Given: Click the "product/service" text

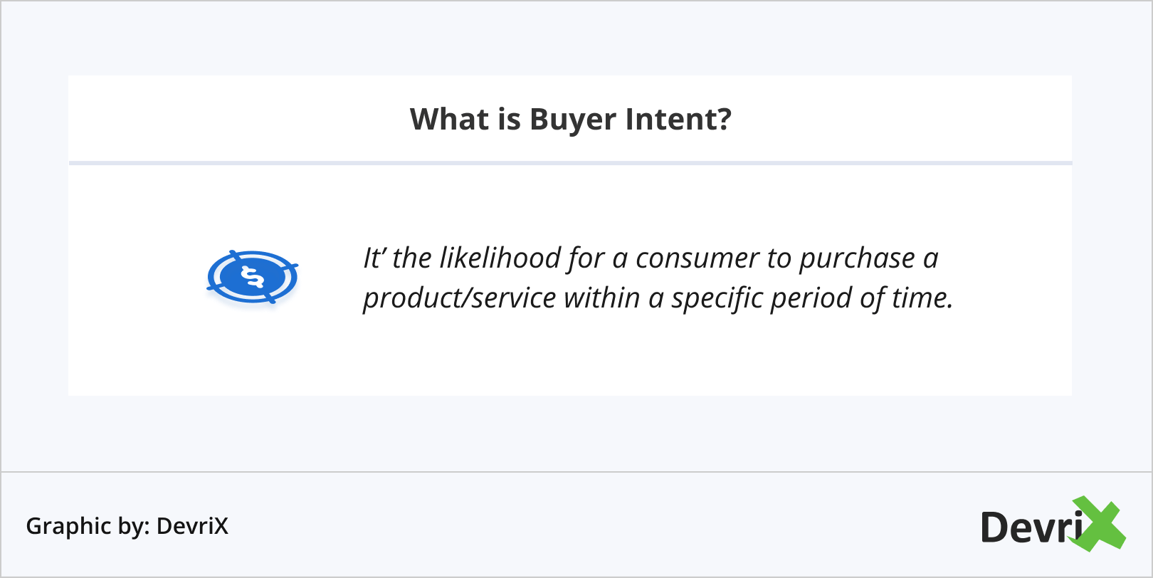Looking at the screenshot, I should 459,298.
